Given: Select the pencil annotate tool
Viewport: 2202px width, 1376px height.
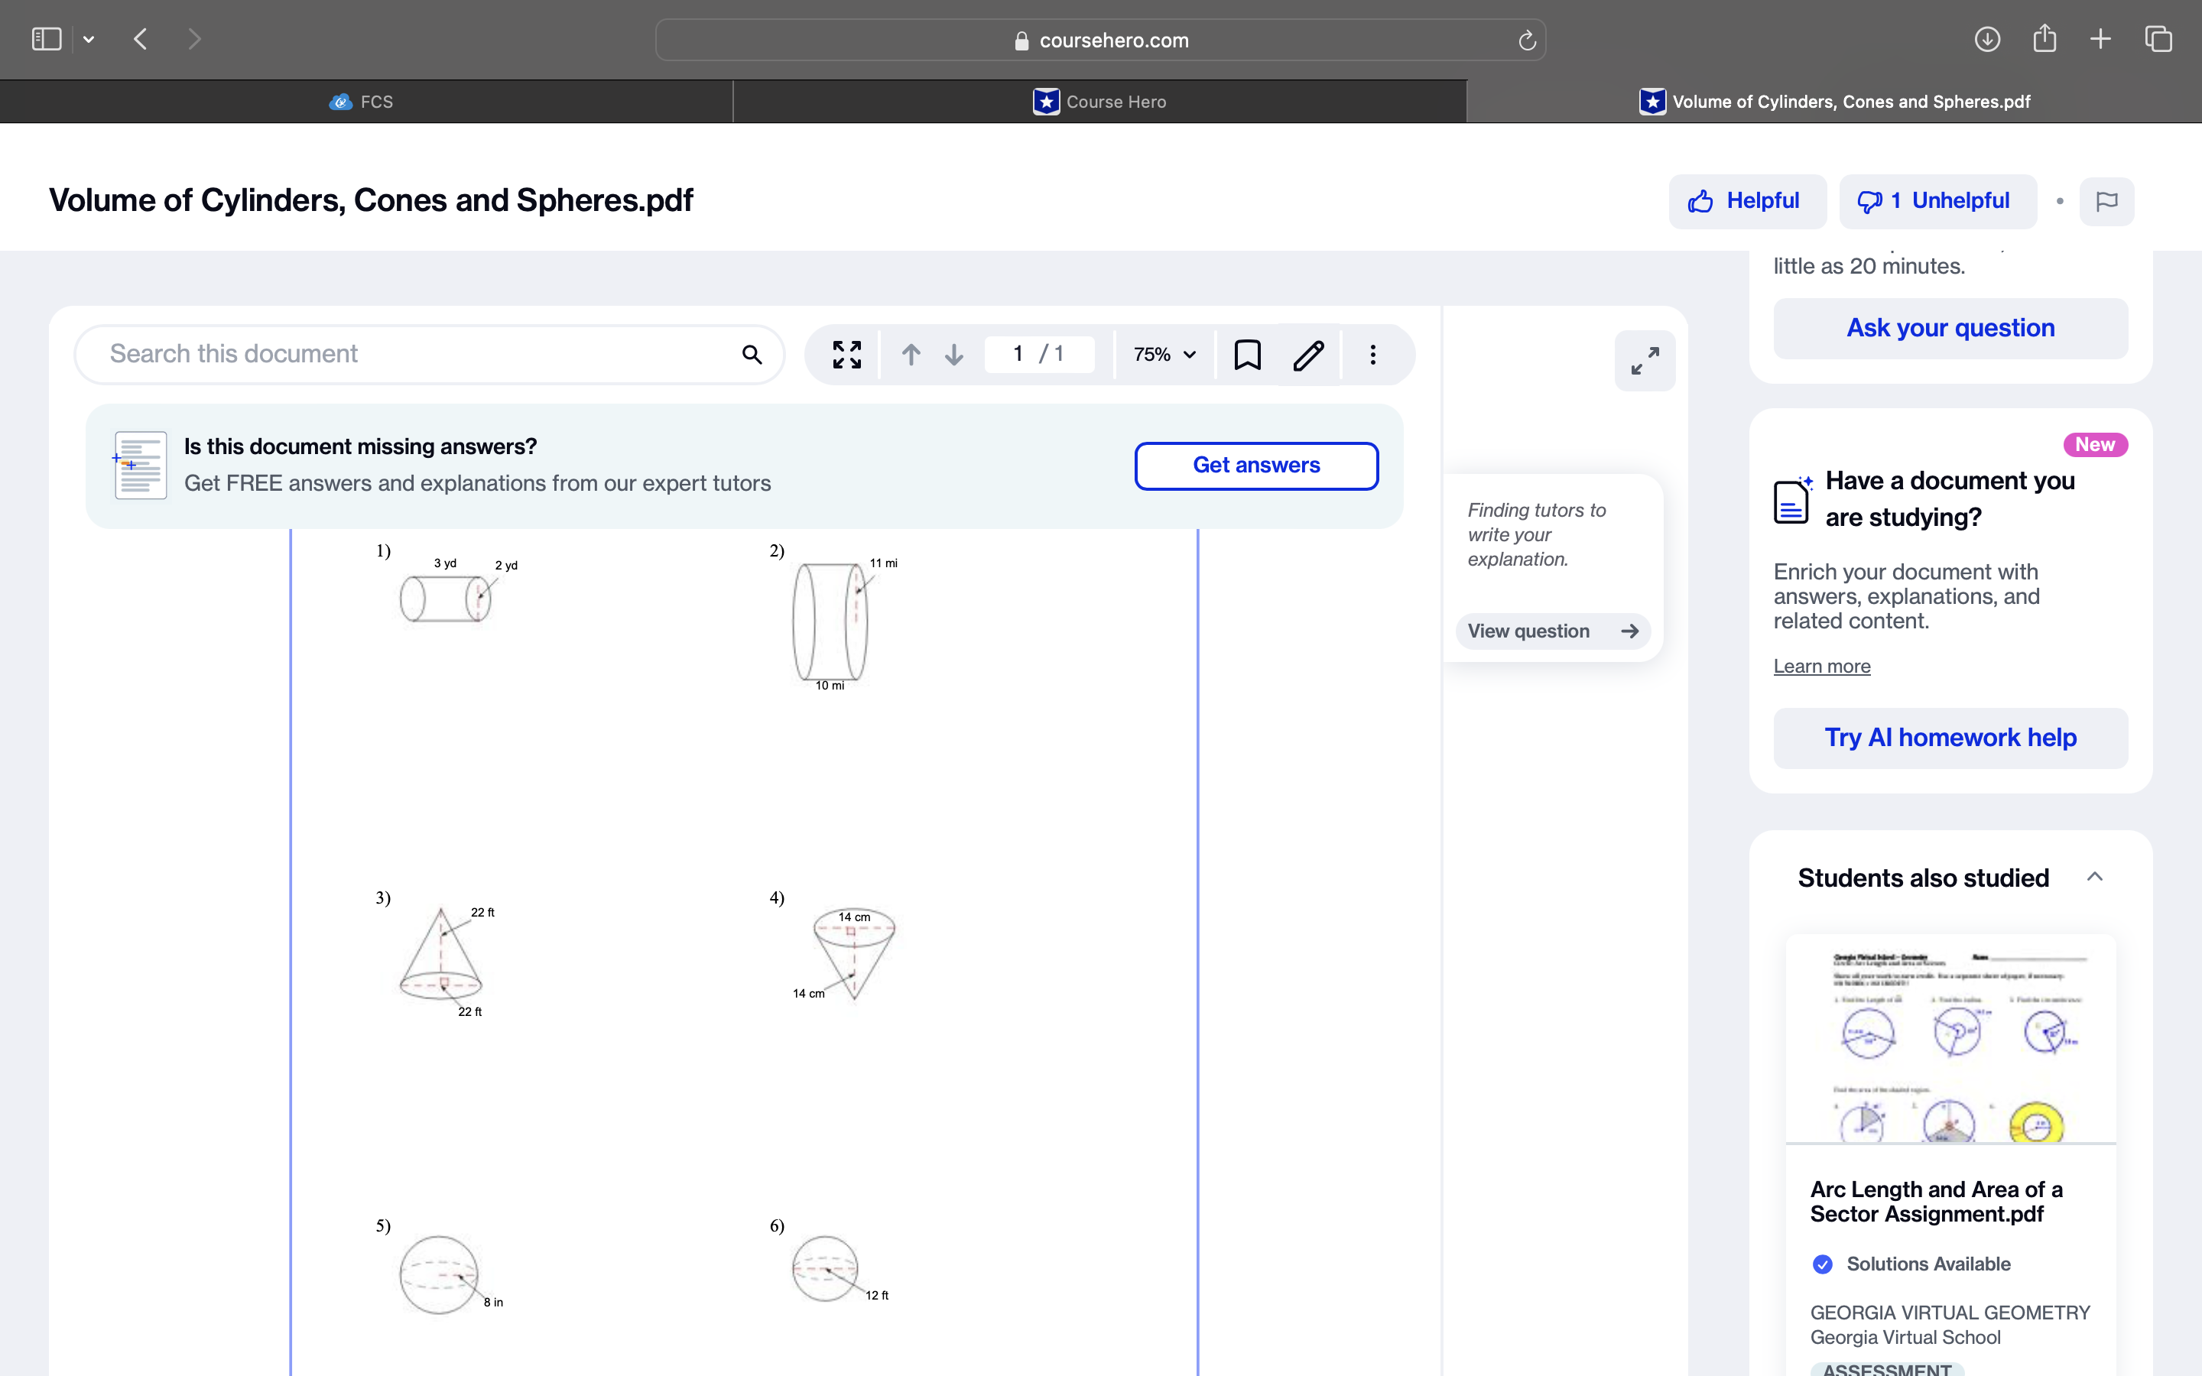Looking at the screenshot, I should pos(1308,354).
